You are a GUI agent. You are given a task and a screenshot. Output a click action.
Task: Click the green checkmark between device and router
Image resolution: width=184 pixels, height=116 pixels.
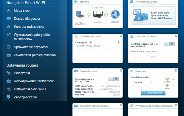pos(89,15)
